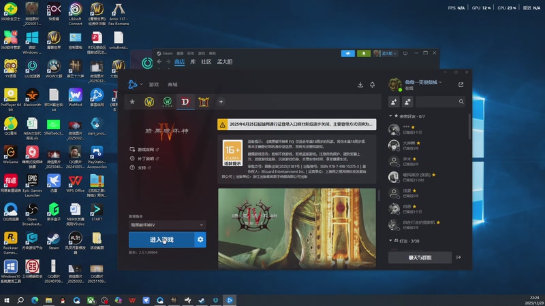This screenshot has width=545, height=306.
Task: Open File Explorer from taskbar
Action: pyautogui.click(x=48, y=300)
